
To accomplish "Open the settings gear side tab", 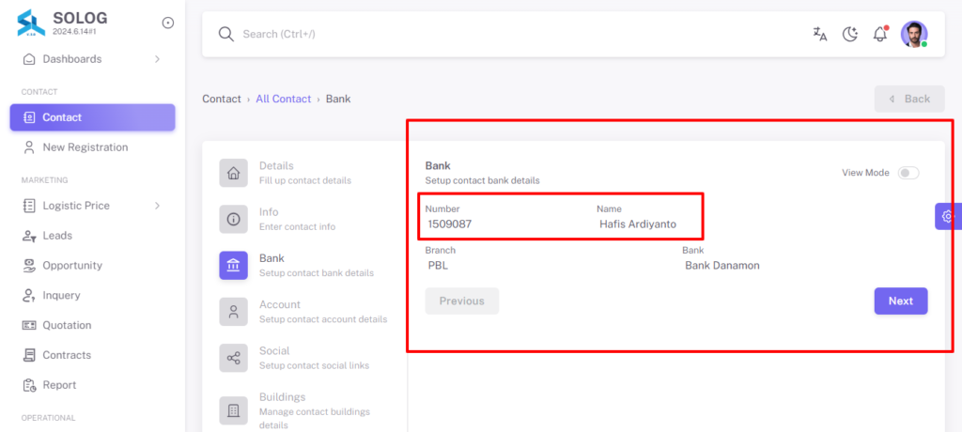I will (948, 217).
